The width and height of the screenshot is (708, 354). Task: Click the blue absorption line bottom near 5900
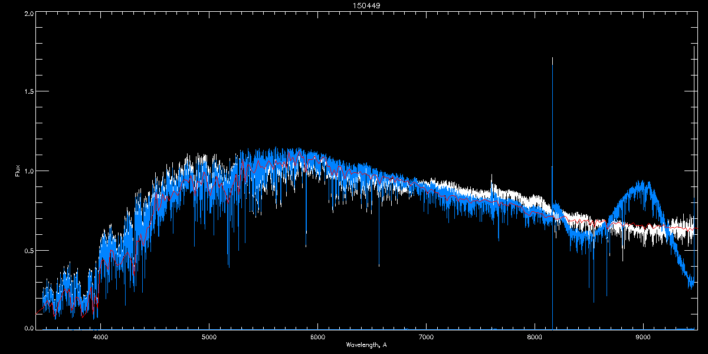(x=306, y=246)
